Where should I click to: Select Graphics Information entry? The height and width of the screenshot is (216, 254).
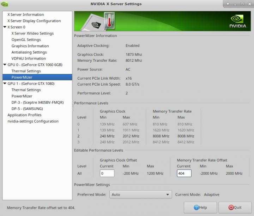pos(30,46)
